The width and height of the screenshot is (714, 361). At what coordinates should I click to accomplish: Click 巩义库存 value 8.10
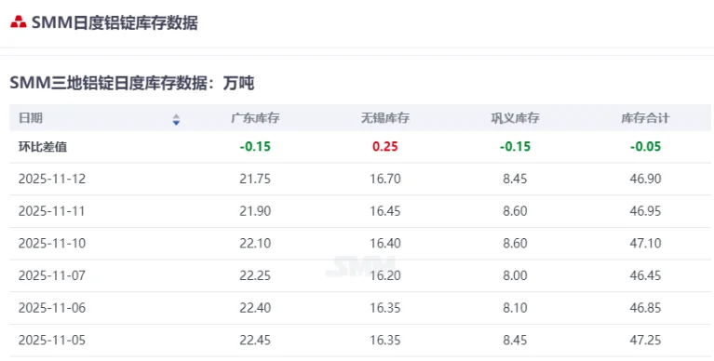pyautogui.click(x=515, y=308)
